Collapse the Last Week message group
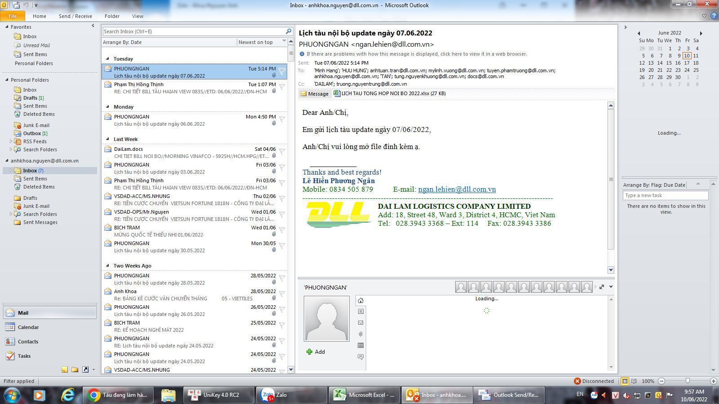Screen dimensions: 719x404 point(107,139)
